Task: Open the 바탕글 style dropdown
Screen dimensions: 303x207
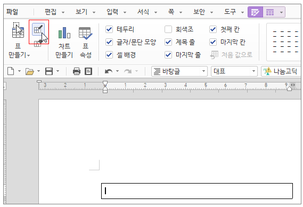Action: pos(203,71)
